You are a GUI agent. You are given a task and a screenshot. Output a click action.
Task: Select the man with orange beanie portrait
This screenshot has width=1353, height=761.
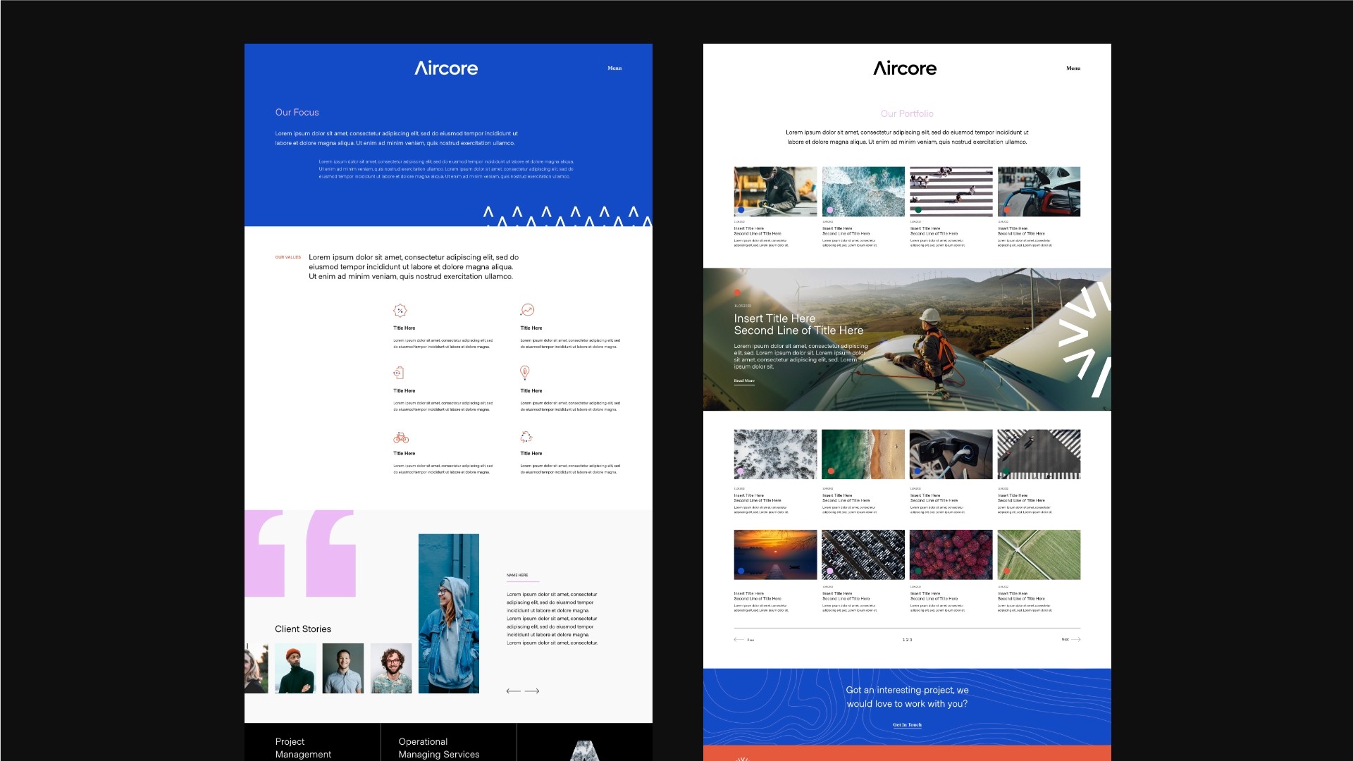pyautogui.click(x=295, y=668)
